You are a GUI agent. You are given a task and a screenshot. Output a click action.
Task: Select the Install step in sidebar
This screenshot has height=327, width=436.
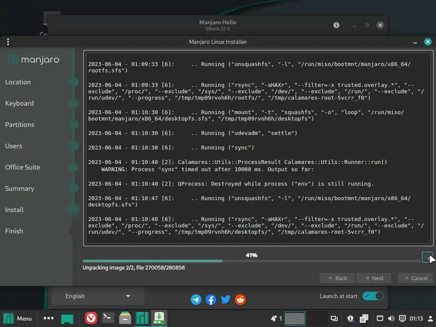[14, 209]
